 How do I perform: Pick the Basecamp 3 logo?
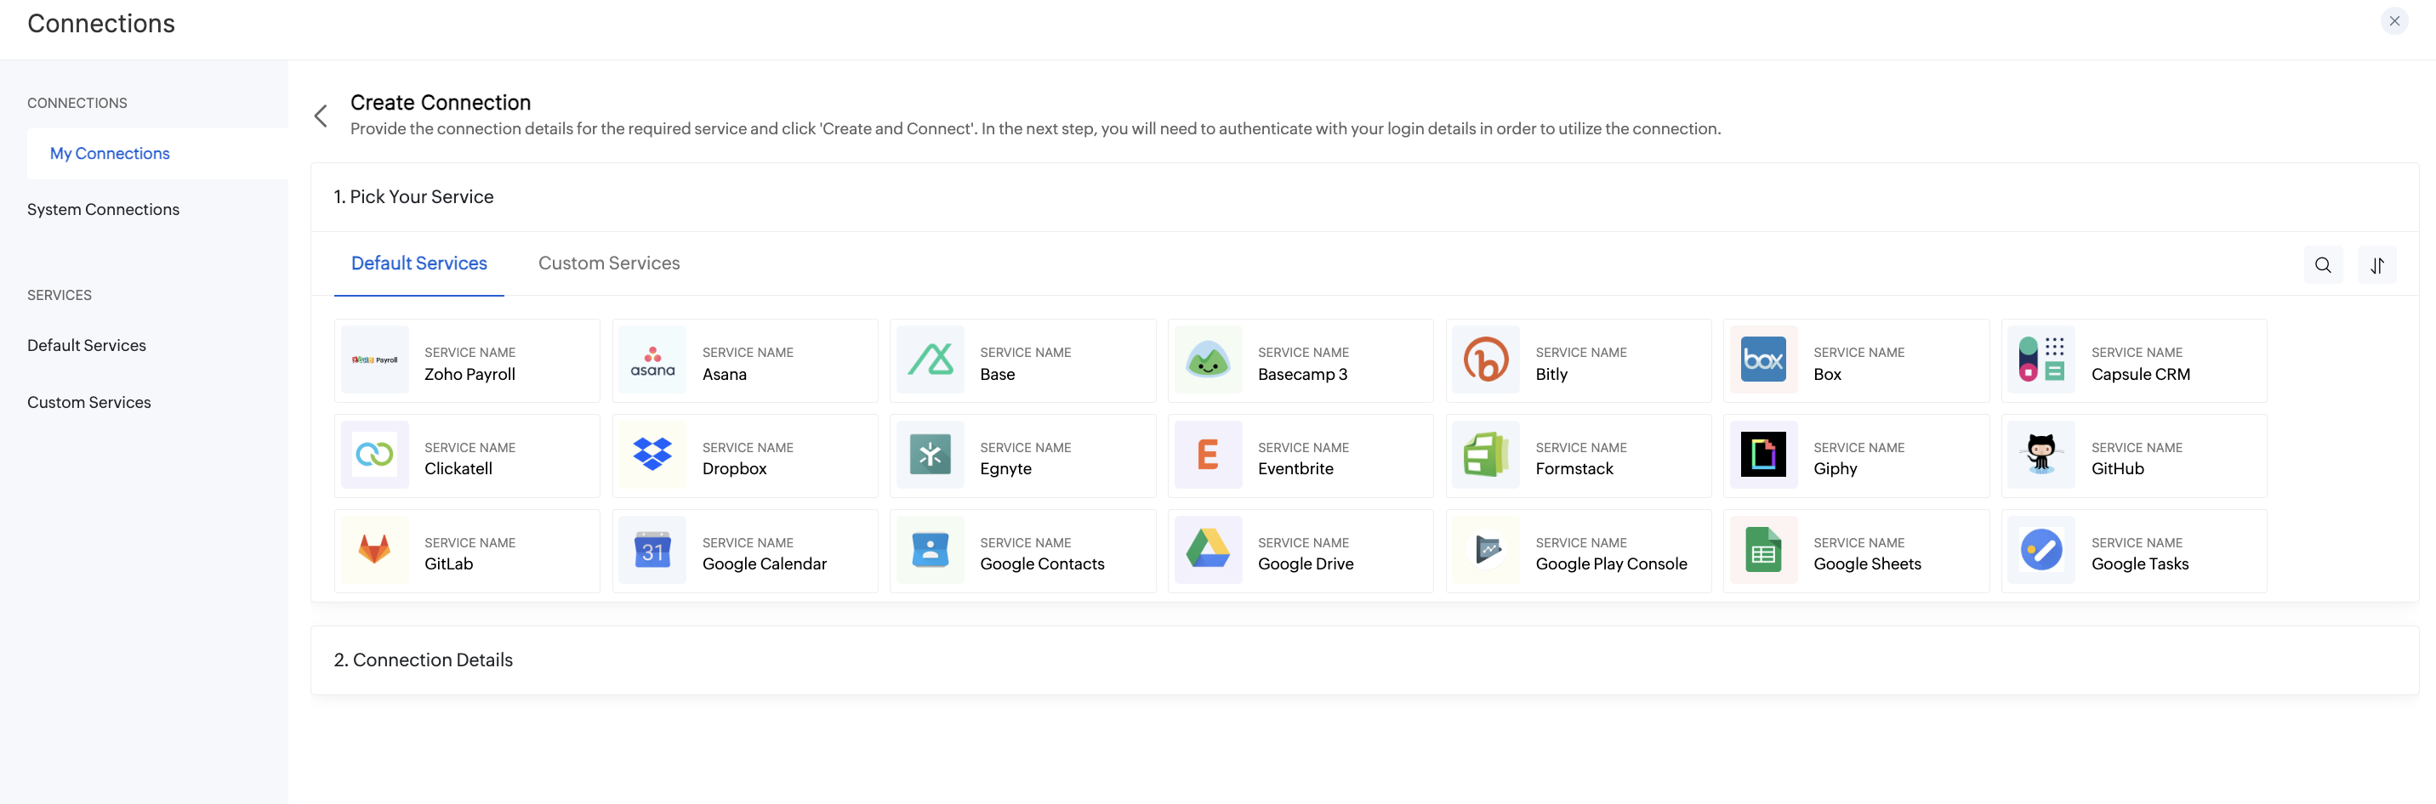coord(1208,360)
